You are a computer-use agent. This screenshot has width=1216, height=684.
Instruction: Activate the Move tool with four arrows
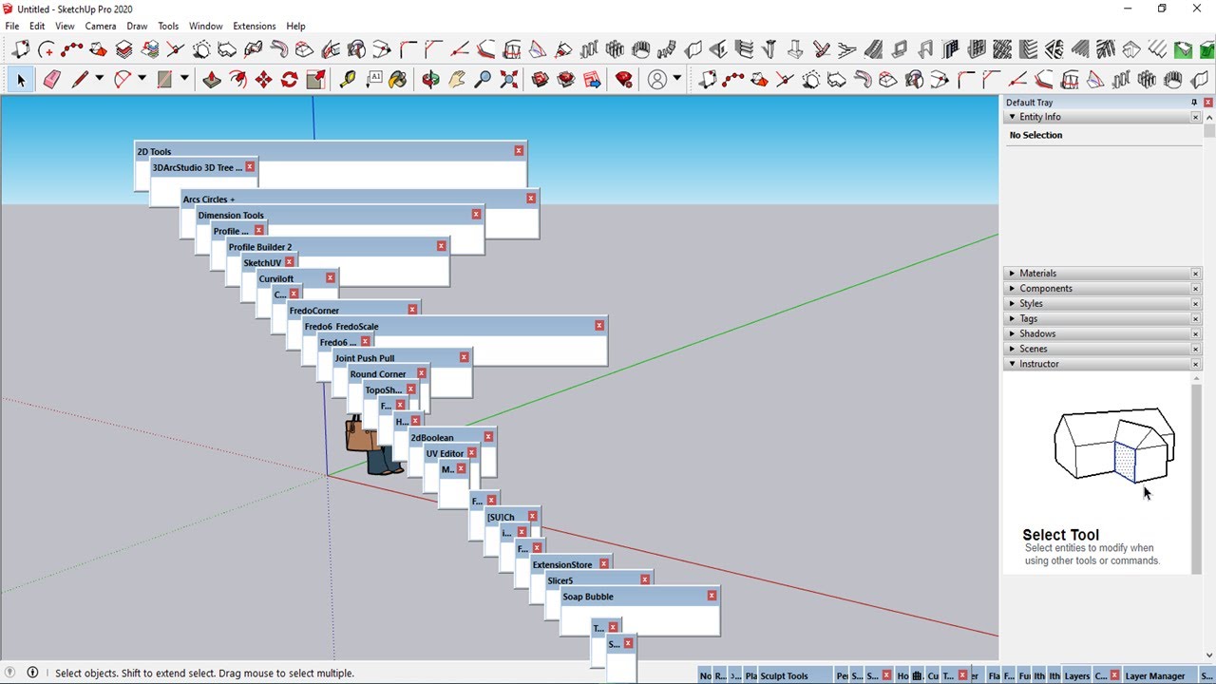point(263,80)
